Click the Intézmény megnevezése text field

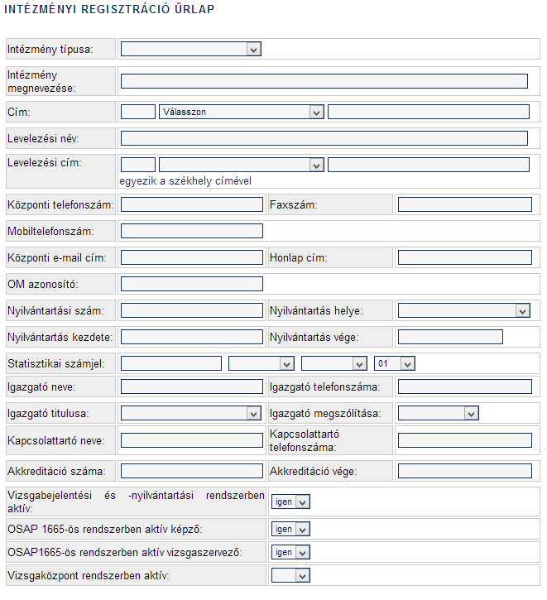tap(324, 81)
